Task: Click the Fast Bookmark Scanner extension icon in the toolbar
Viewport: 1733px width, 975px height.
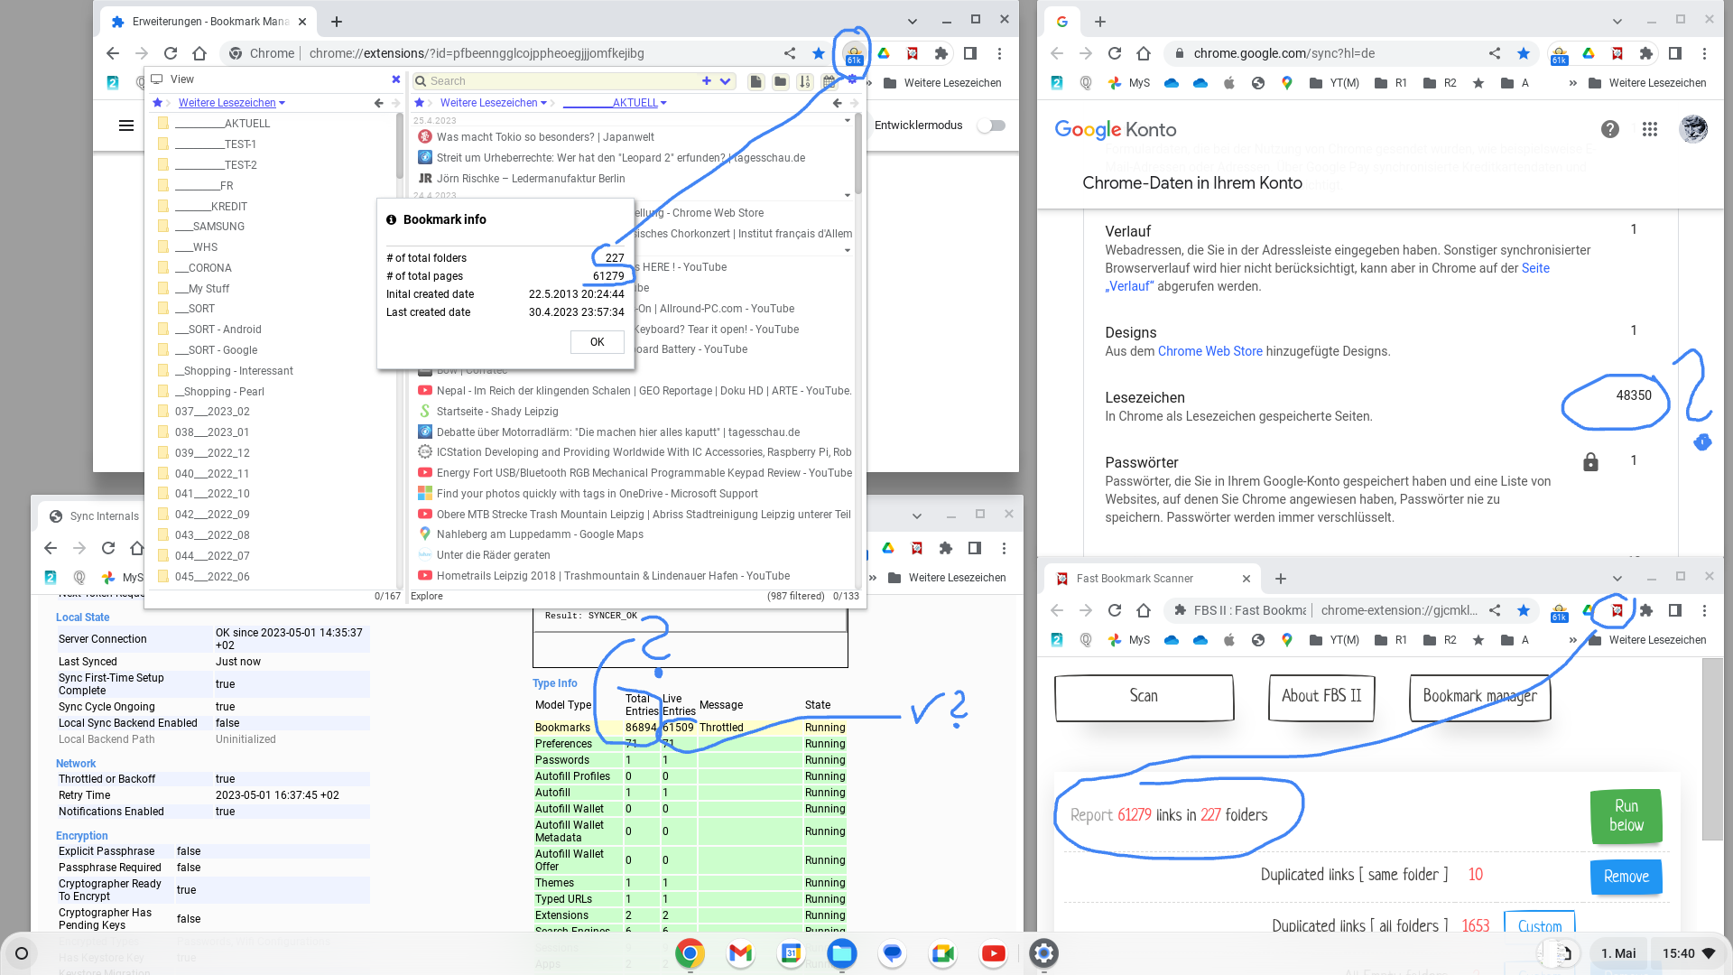Action: (1617, 611)
